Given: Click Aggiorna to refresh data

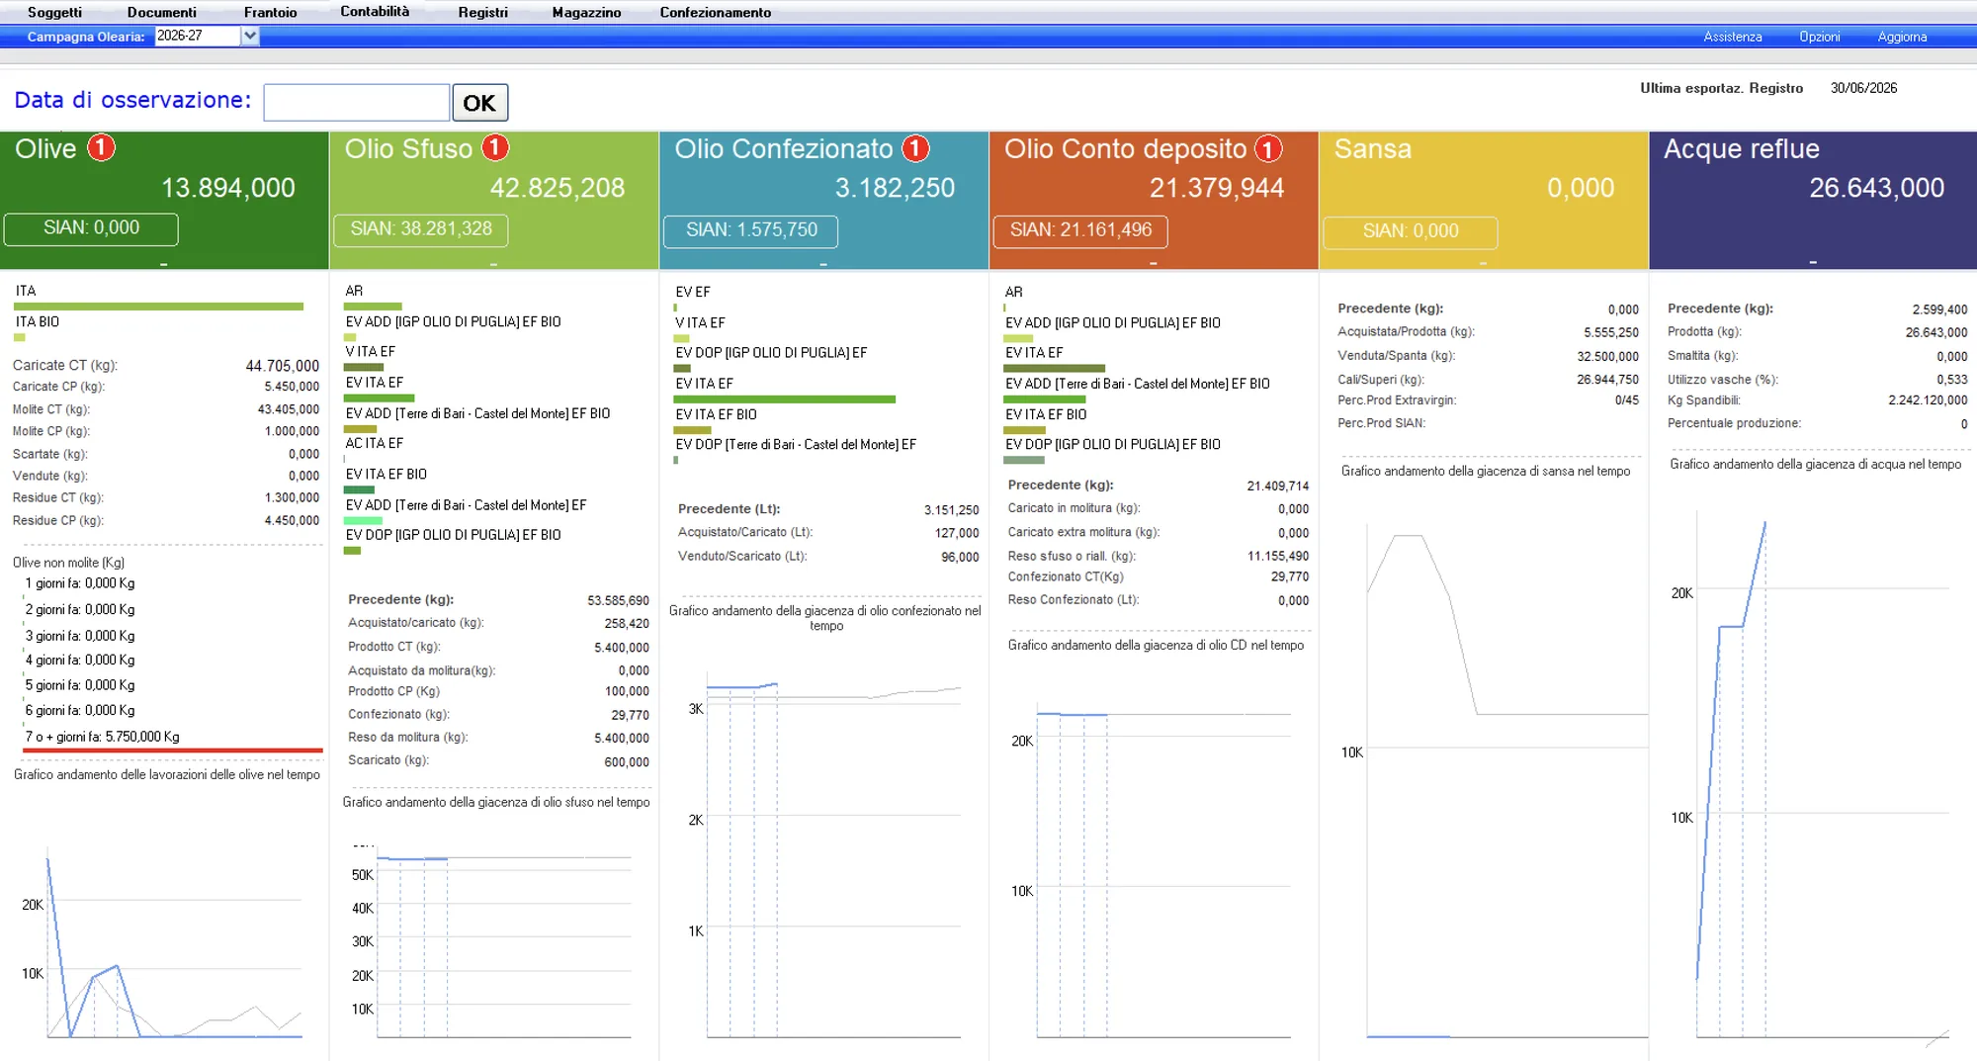Looking at the screenshot, I should 1902,37.
